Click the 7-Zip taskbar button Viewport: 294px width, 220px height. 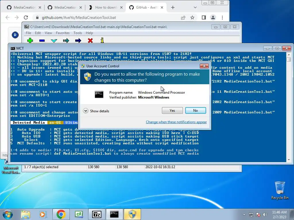[97, 214]
